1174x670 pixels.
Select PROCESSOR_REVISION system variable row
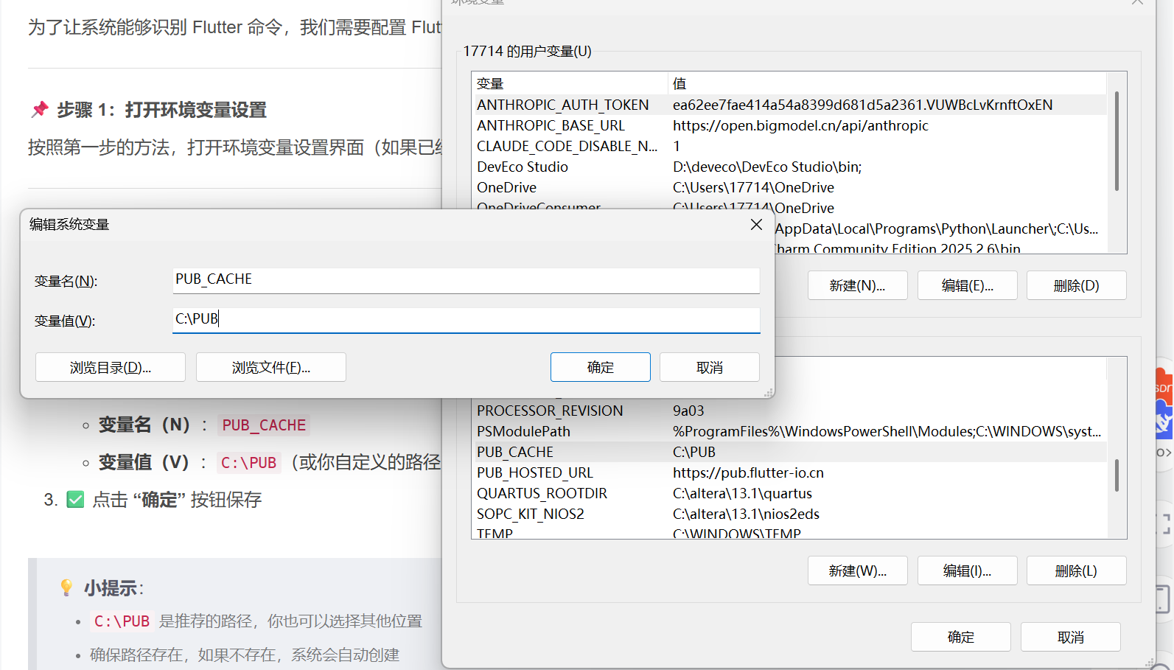[789, 411]
